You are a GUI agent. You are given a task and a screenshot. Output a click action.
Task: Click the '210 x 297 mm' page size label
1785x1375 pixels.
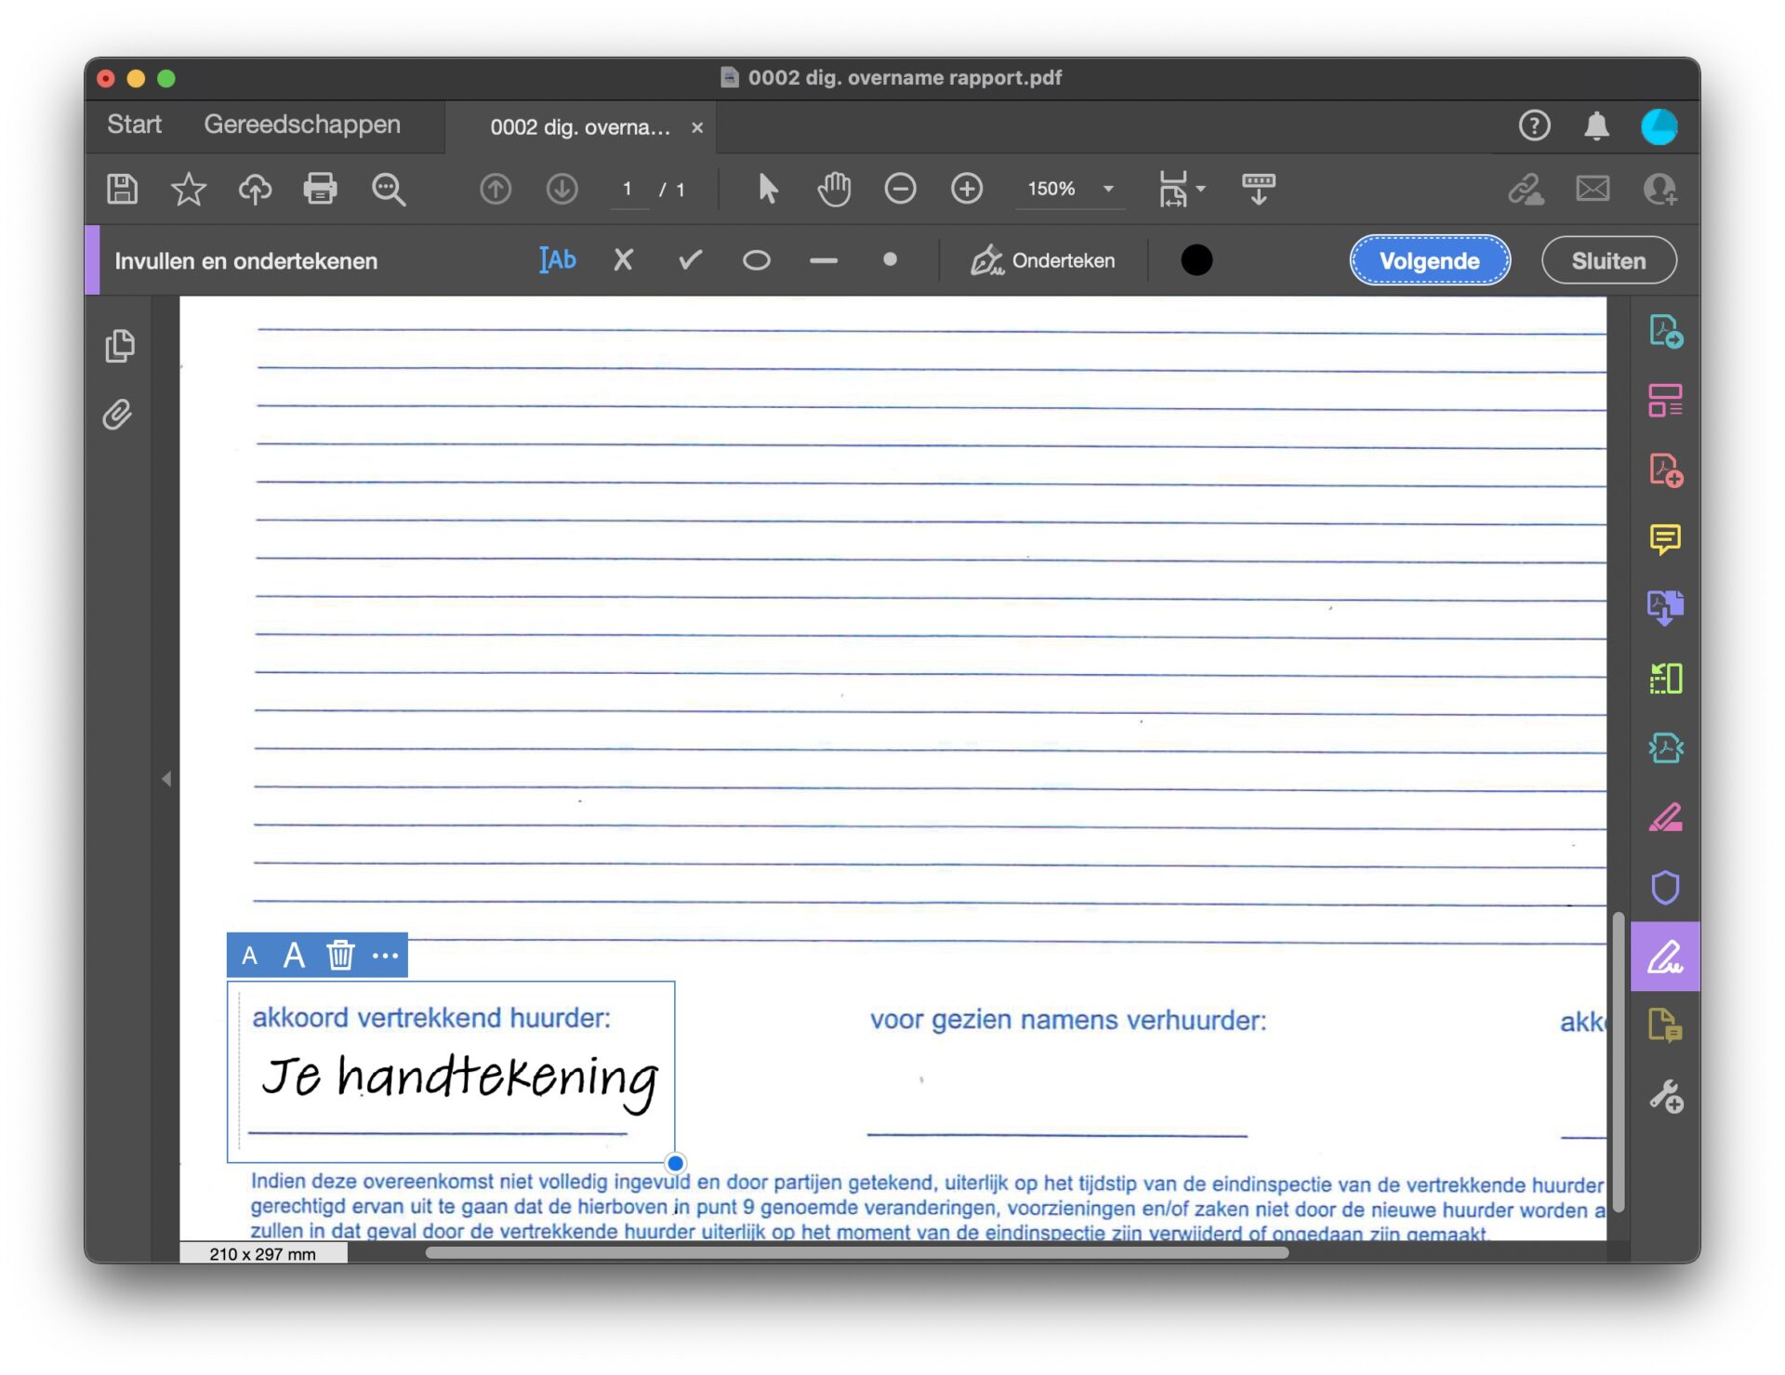[x=263, y=1254]
